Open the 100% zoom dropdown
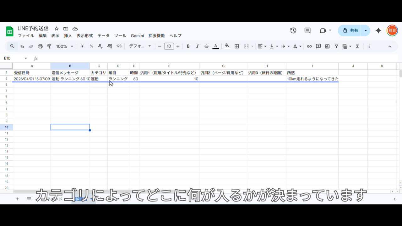 point(64,46)
